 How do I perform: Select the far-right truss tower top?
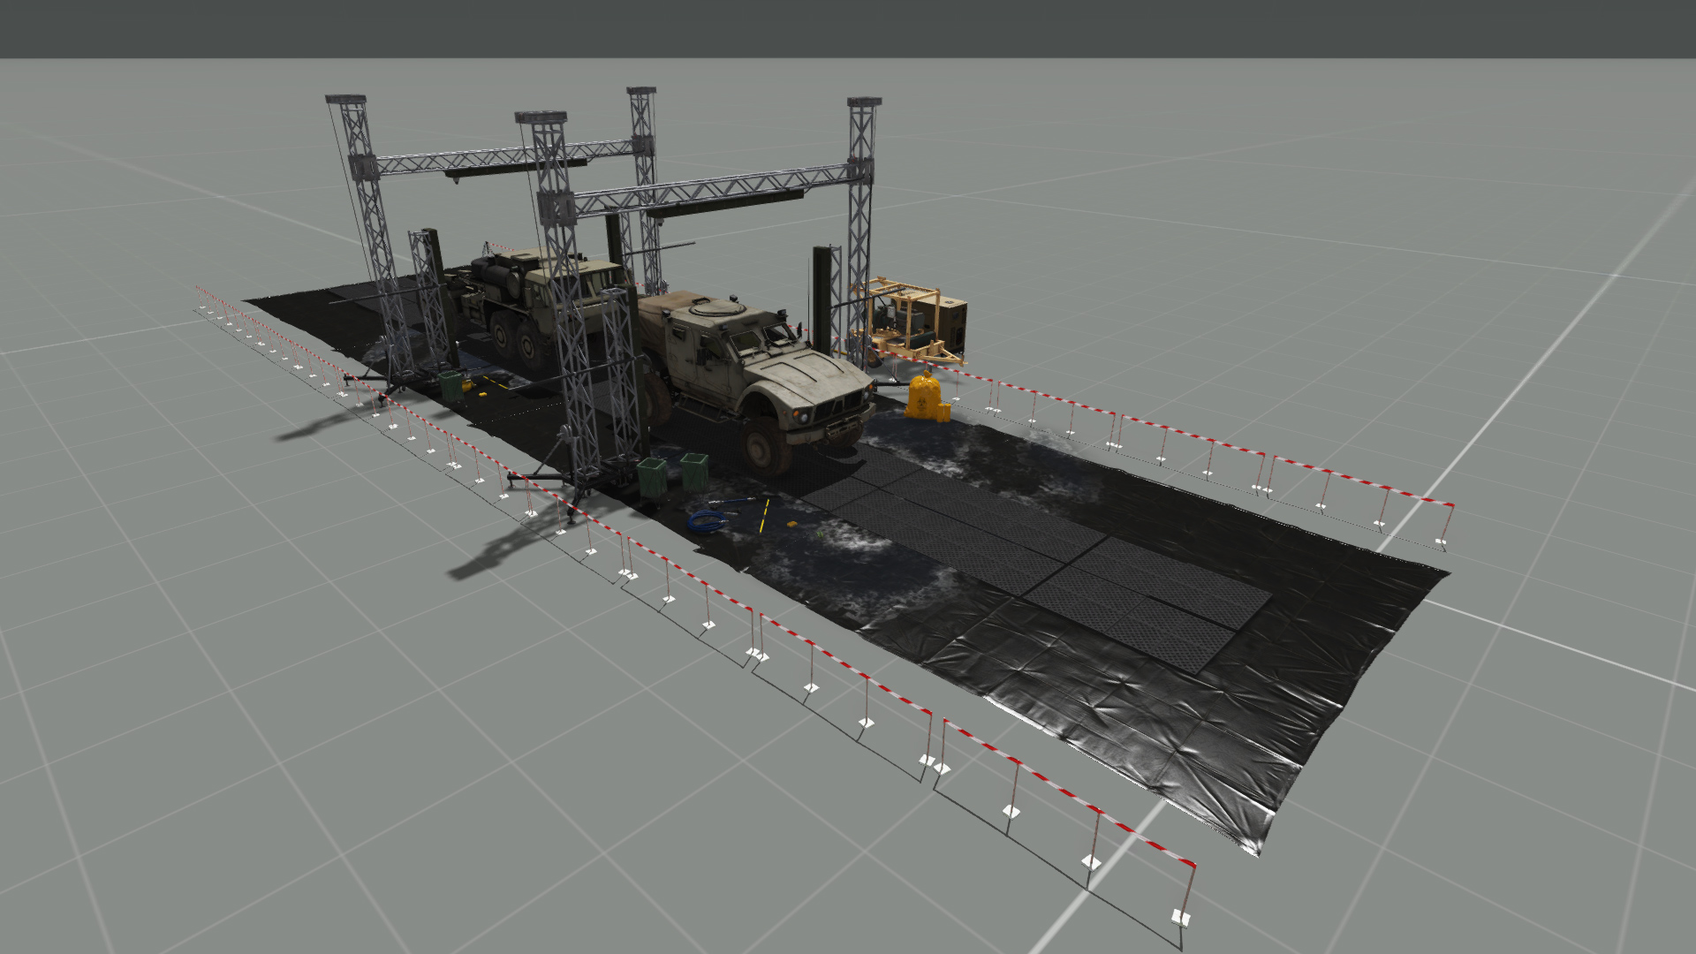[x=864, y=102]
